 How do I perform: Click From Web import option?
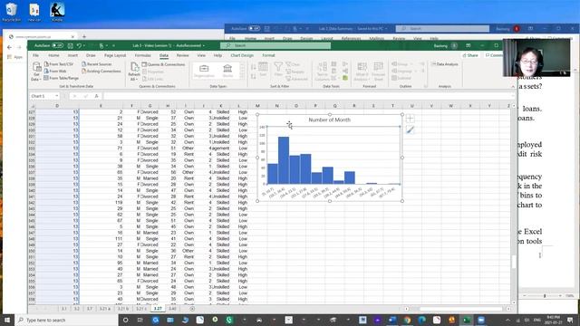pos(55,71)
